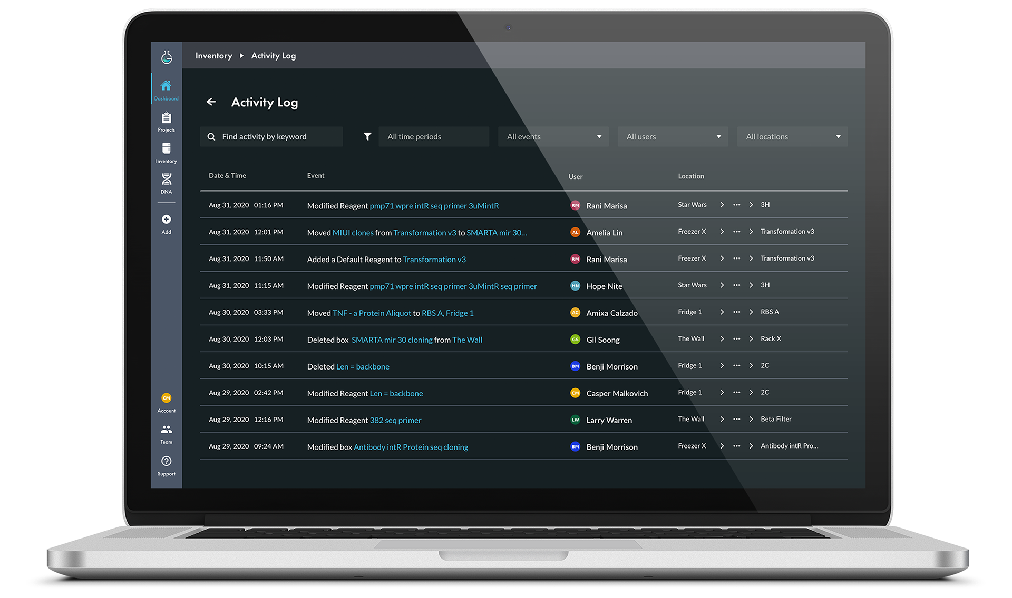Expand ellipsis in Star Wars location path

736,205
